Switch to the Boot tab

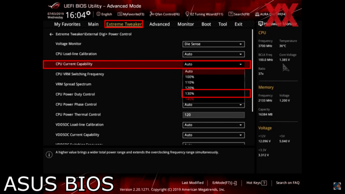[206, 24]
